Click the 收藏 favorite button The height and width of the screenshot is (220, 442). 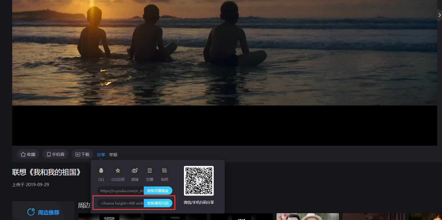(28, 154)
